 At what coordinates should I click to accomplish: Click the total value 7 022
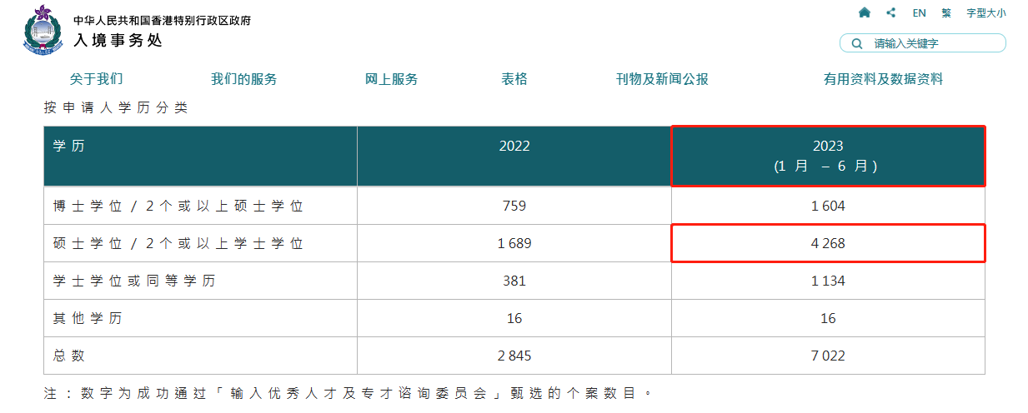tap(828, 356)
